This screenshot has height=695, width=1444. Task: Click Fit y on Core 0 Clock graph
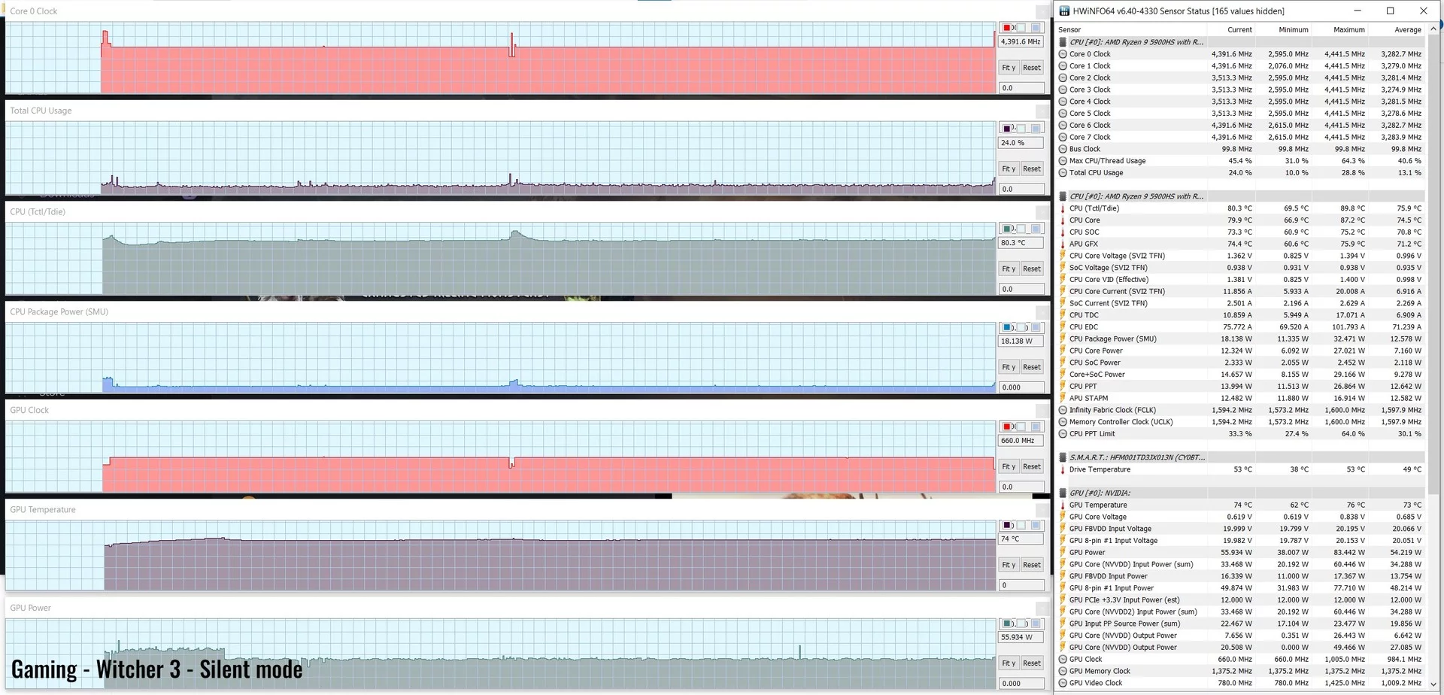coord(1009,68)
